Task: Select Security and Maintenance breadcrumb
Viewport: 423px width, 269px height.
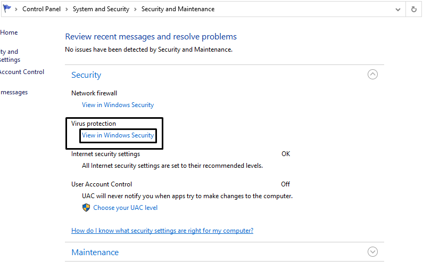Action: point(178,9)
